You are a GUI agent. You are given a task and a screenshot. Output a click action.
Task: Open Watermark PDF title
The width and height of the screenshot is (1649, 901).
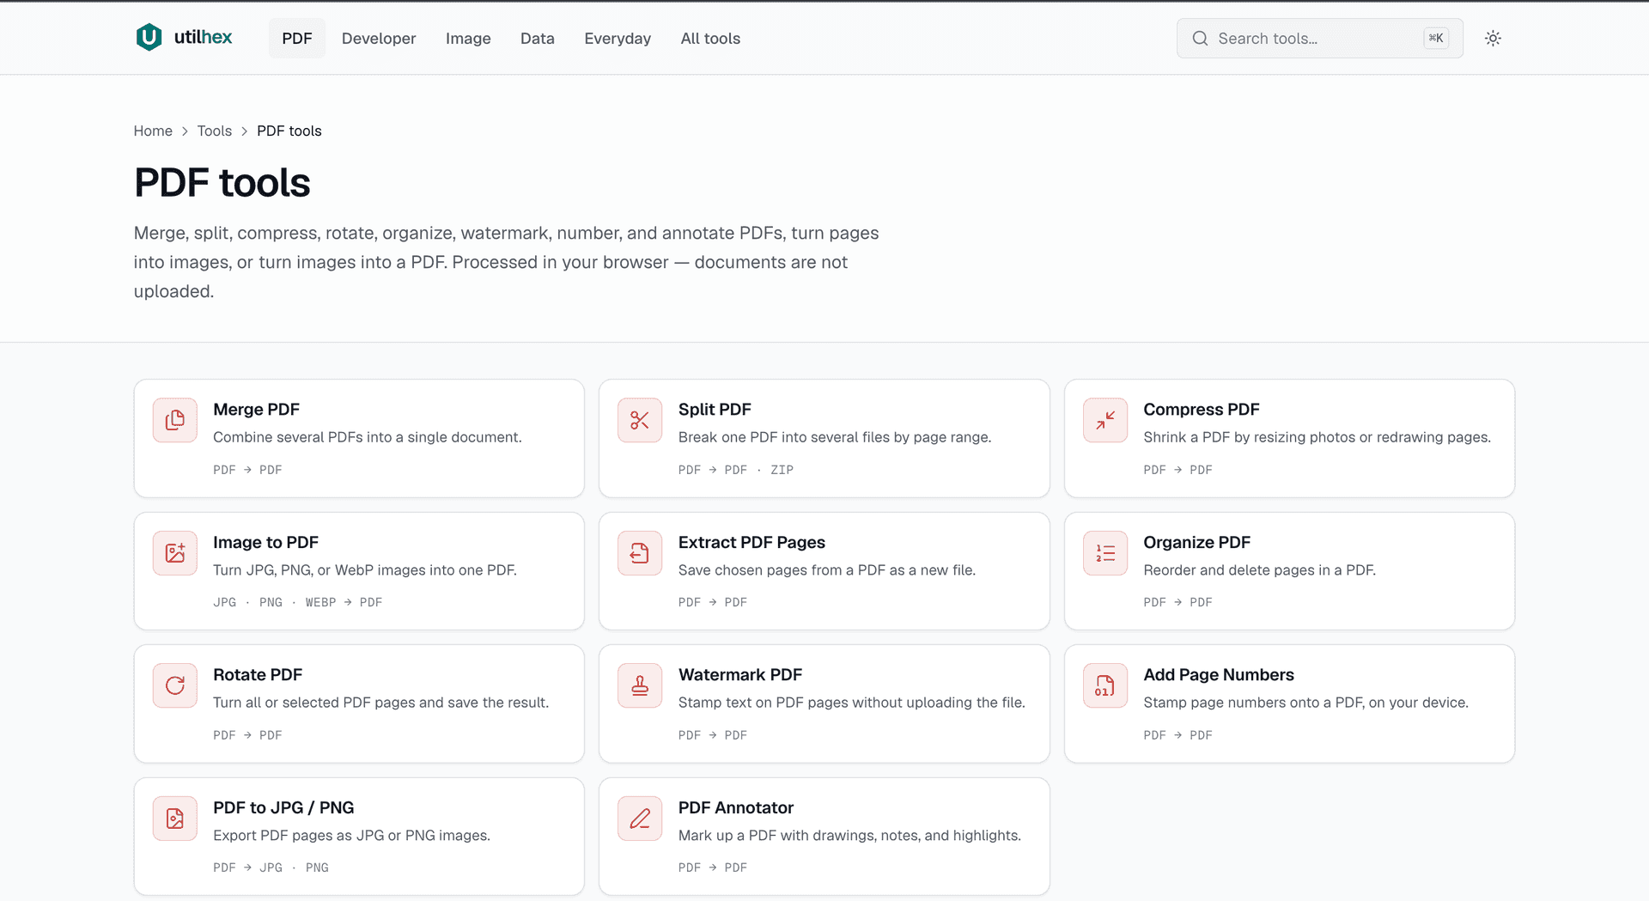tap(740, 675)
